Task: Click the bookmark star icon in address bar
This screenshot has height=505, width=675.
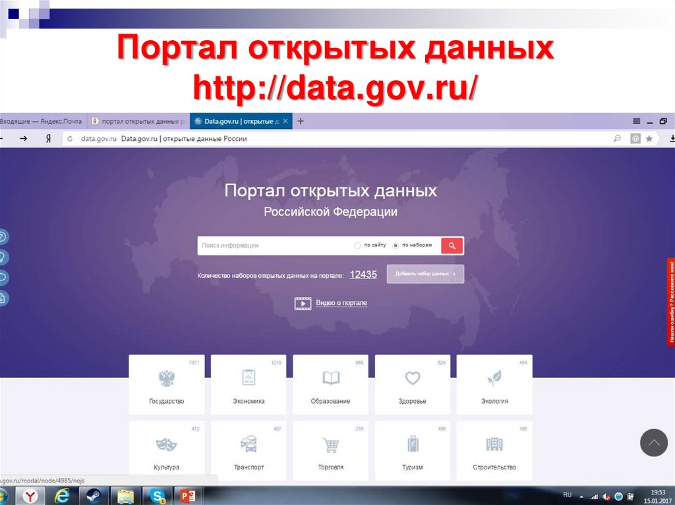Action: (x=649, y=138)
